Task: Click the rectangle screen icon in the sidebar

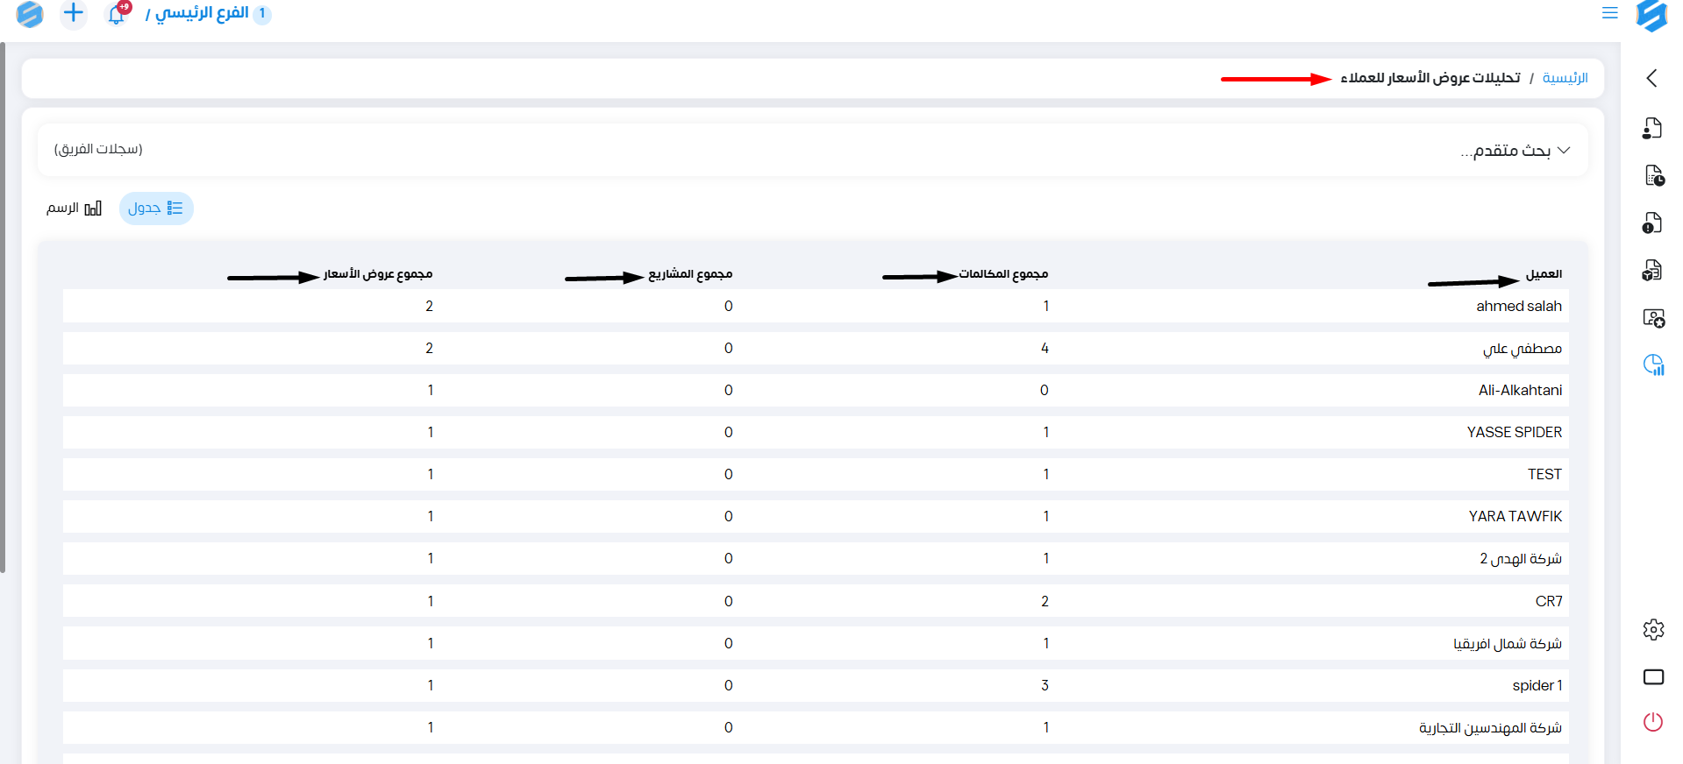Action: tap(1653, 676)
